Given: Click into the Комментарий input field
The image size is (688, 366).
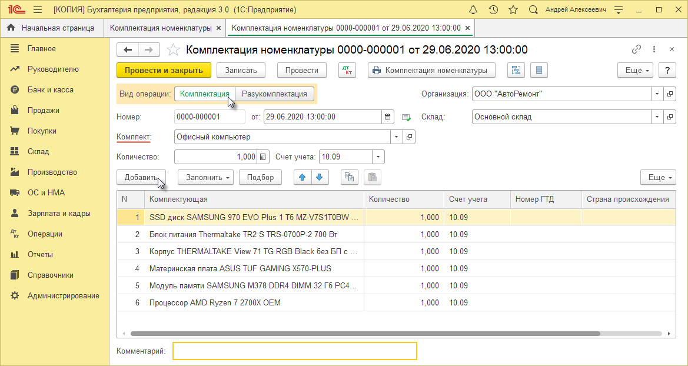Looking at the screenshot, I should pyautogui.click(x=294, y=351).
